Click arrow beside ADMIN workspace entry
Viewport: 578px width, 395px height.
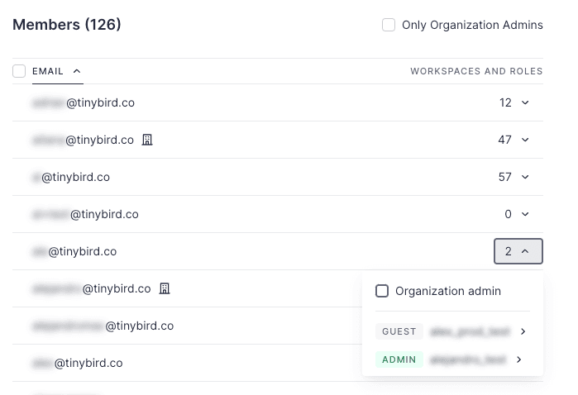[x=518, y=359]
